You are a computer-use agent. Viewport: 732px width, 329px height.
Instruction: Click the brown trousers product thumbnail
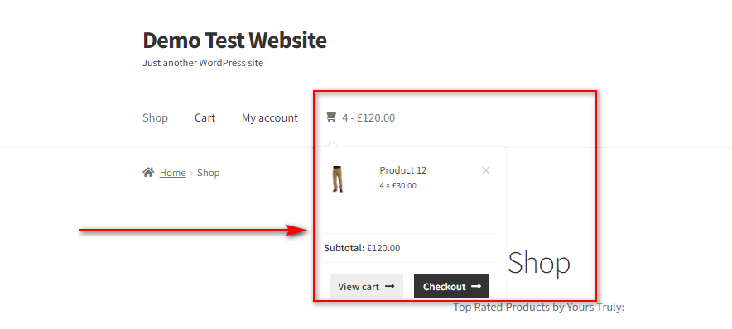point(337,179)
